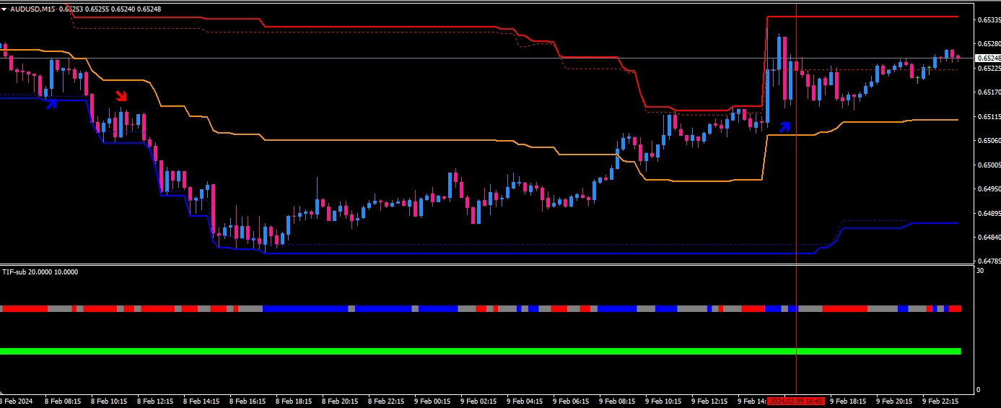Click the red down-arrow sell signal

click(x=121, y=96)
